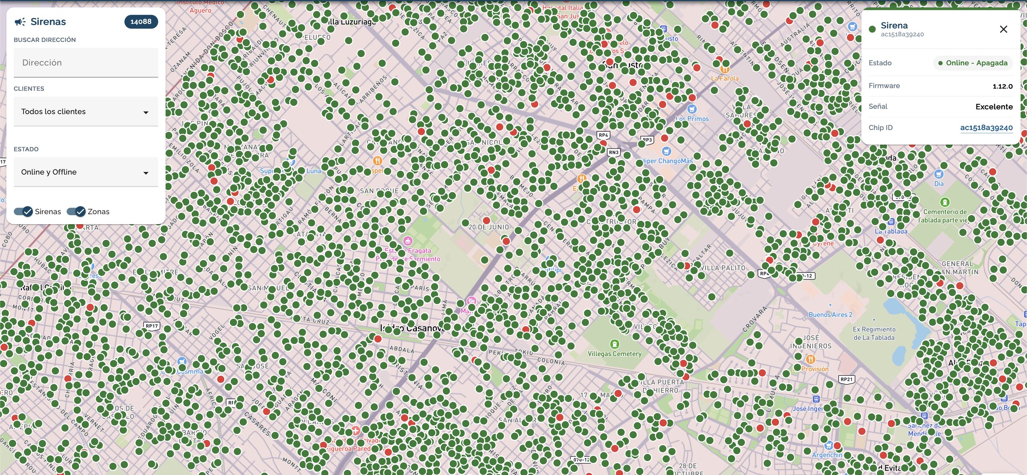Screen dimensions: 1027x475
Task: Click the José Ingenieros station icon
Action: [816, 399]
